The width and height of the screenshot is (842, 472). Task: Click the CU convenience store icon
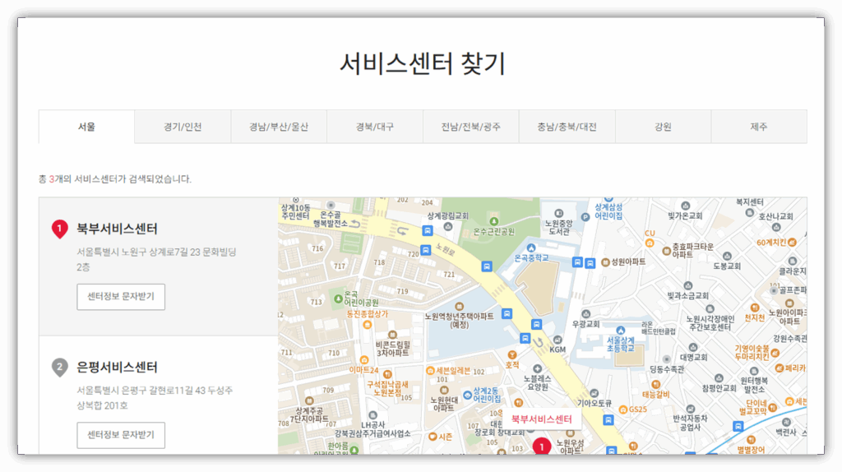(x=650, y=243)
